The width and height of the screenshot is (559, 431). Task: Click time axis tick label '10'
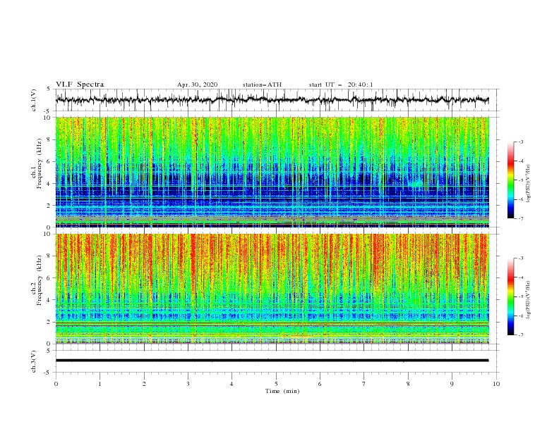click(496, 384)
